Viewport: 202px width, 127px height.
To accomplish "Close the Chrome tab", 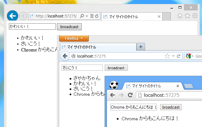I will tap(178, 86).
